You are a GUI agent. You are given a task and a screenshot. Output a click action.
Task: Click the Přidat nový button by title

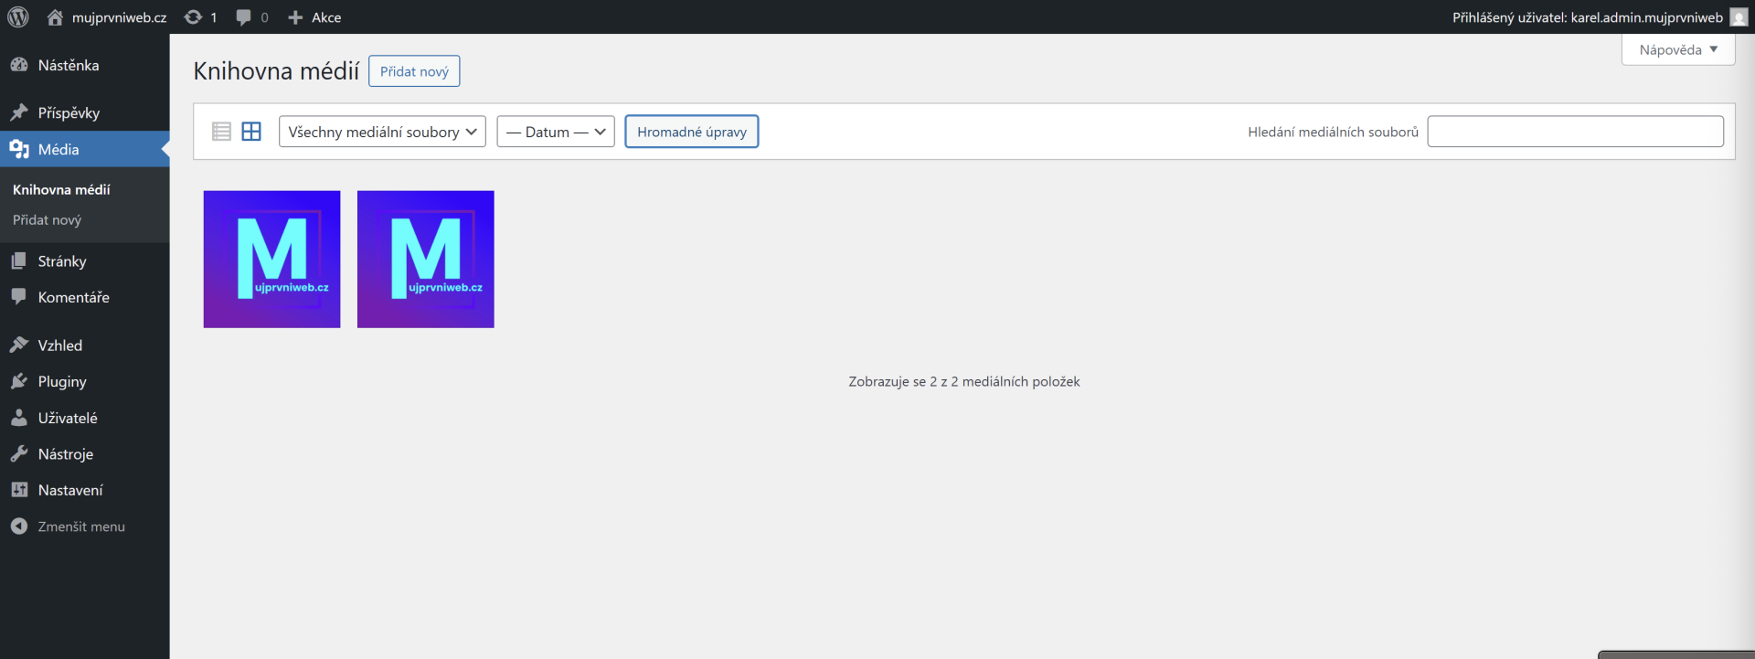[x=414, y=71]
